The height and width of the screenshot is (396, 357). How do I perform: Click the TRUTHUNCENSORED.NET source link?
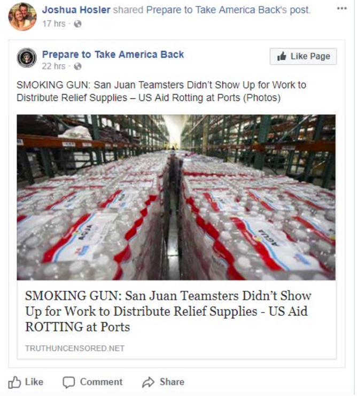coord(75,348)
